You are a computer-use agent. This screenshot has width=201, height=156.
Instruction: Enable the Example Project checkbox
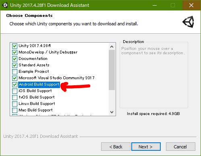(x=15, y=72)
